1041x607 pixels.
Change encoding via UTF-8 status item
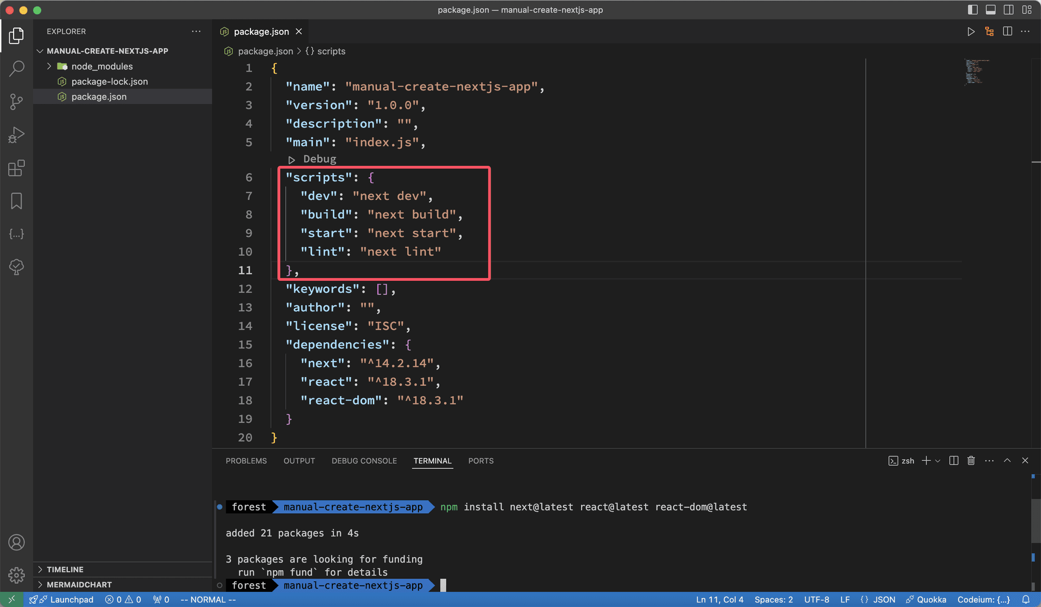coord(816,599)
